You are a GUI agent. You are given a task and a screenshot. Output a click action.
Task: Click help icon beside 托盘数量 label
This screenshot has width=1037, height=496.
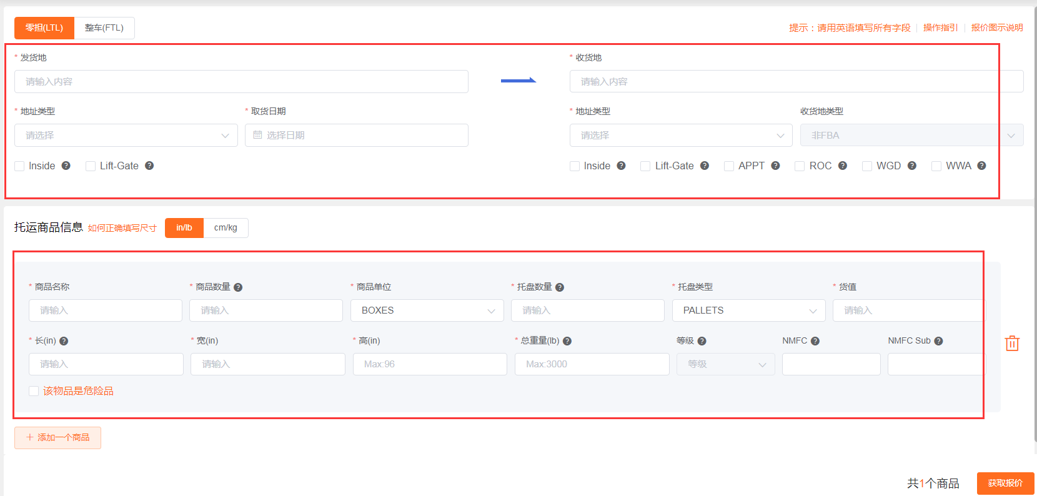(560, 287)
